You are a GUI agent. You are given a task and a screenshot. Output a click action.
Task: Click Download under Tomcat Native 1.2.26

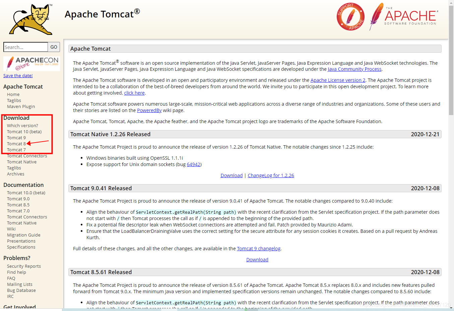(x=232, y=175)
